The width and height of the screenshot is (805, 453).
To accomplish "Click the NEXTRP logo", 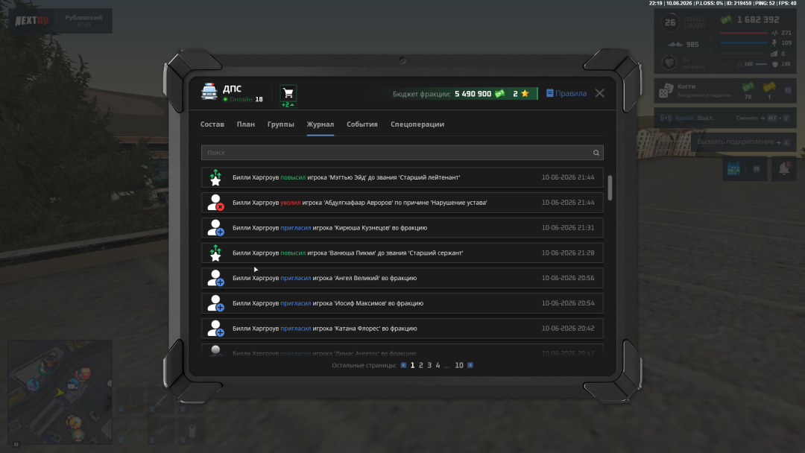I will (32, 21).
